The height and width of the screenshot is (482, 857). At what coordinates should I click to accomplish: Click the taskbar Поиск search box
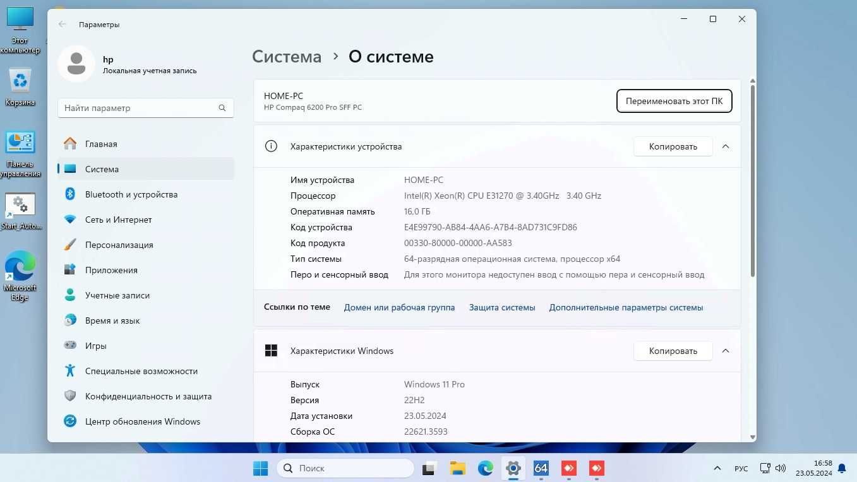345,468
